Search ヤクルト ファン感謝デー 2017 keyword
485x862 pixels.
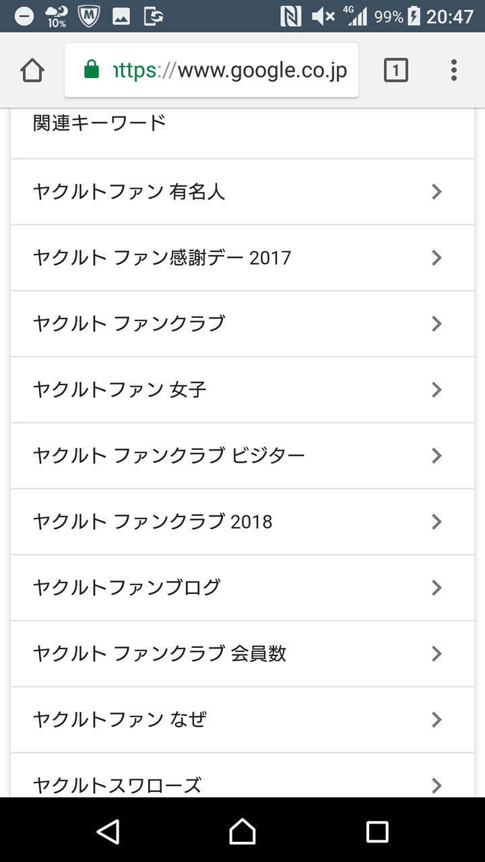[x=243, y=258]
